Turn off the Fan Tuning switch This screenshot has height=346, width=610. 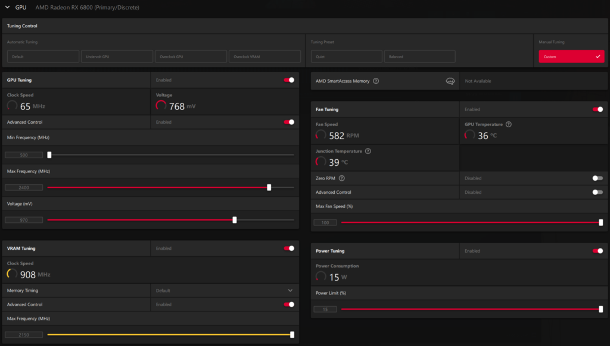click(598, 109)
